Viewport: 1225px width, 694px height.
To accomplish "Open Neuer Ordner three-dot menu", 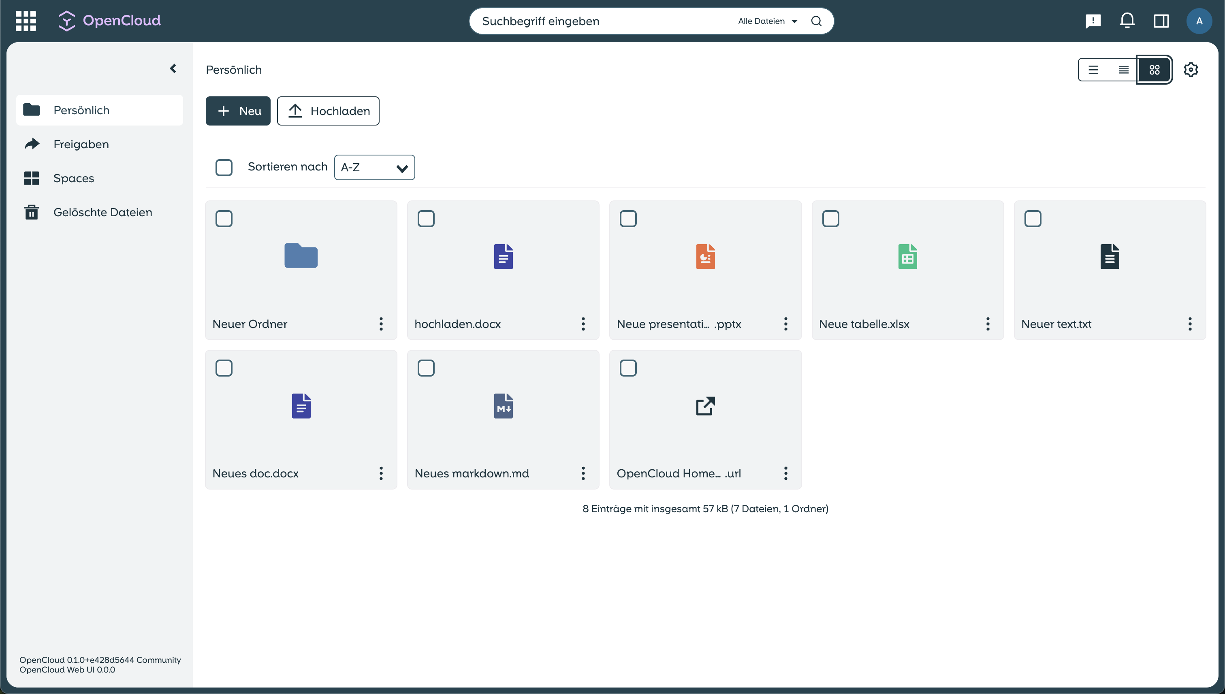I will (x=380, y=324).
